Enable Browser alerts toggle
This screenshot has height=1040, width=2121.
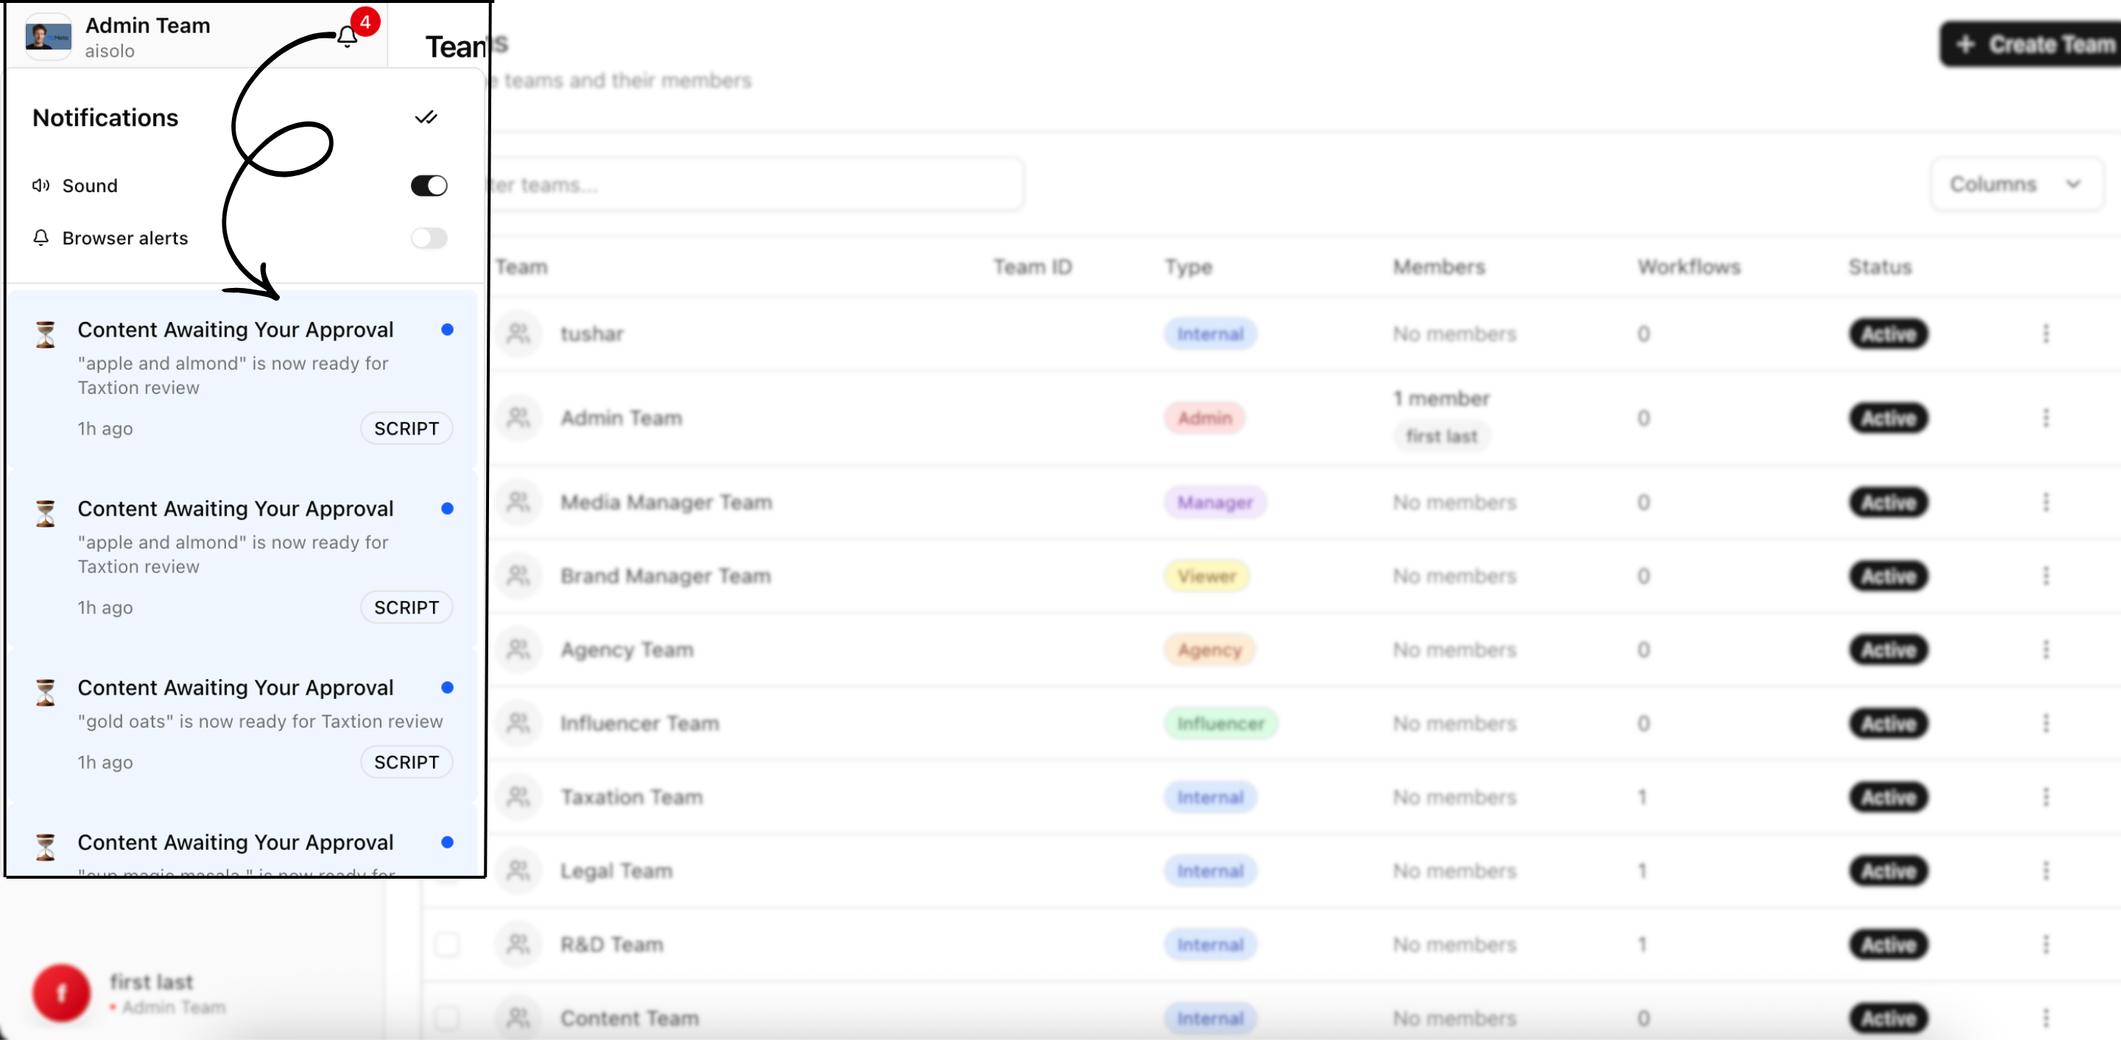429,238
